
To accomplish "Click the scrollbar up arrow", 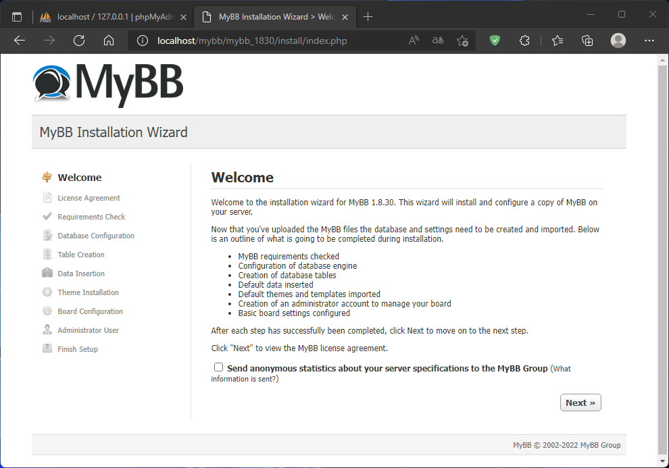I will pyautogui.click(x=662, y=60).
